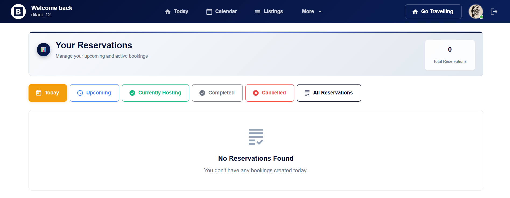This screenshot has width=510, height=198.
Task: Select the Today reservations filter tab
Action: (x=48, y=93)
